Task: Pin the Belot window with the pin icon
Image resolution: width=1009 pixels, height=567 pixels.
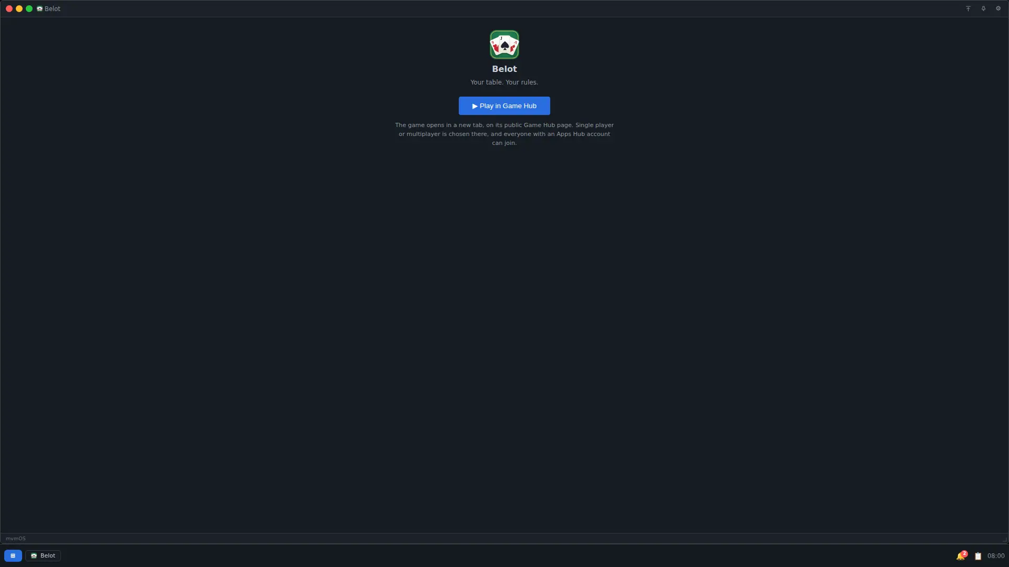Action: pyautogui.click(x=983, y=8)
